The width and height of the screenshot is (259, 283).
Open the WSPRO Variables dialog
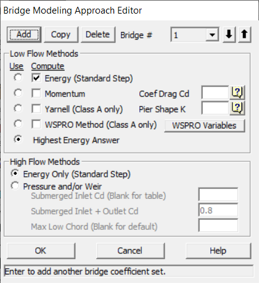pyautogui.click(x=204, y=125)
